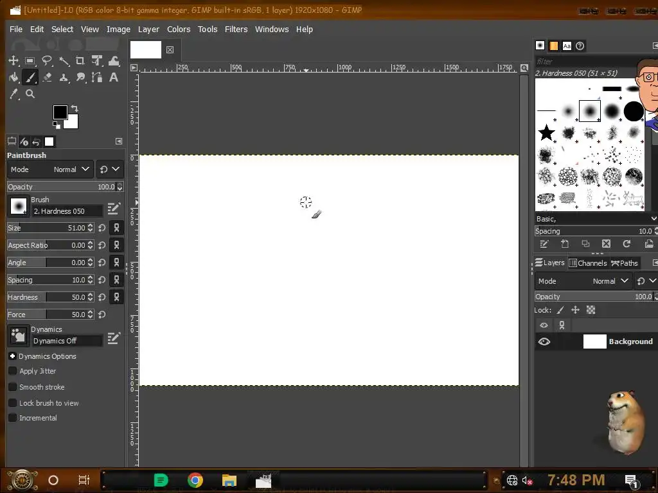Open paint mode group switcher dropdown
The height and width of the screenshot is (493, 658).
109,169
